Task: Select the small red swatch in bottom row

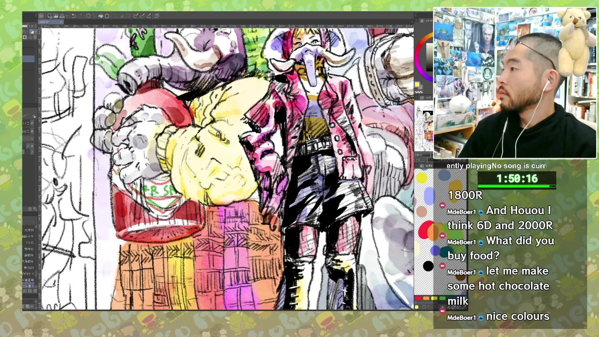Action: coord(418,298)
